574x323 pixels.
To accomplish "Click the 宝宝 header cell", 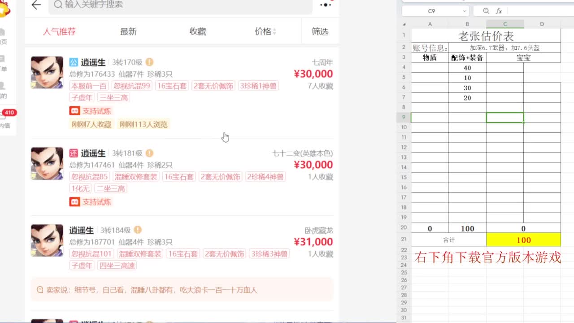I will click(523, 57).
